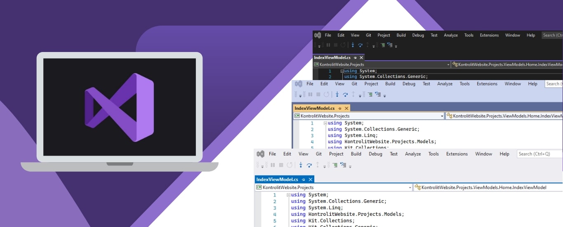Open toolbar overflow arrow after Step Out, light window
Viewport: 563px width, 227px height.
click(x=325, y=167)
